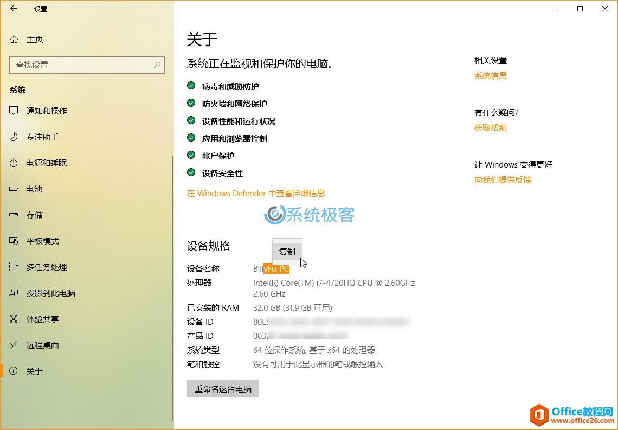Image resolution: width=618 pixels, height=430 pixels.
Task: Click the 向我们提供反馈 link
Action: 503,179
